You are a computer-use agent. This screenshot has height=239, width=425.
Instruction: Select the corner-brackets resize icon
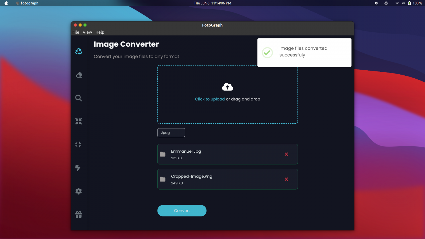click(x=78, y=144)
